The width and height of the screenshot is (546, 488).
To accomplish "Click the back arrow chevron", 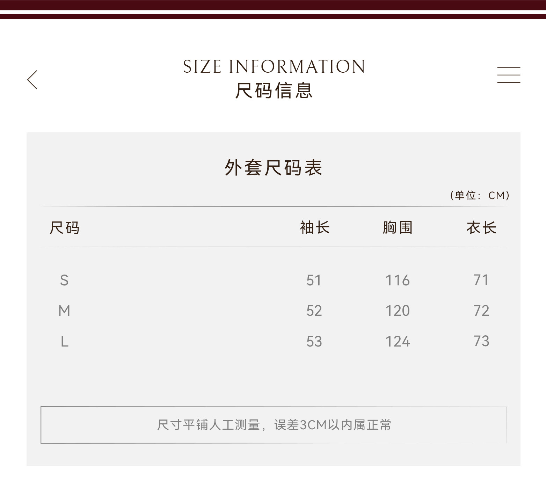I will click(32, 80).
